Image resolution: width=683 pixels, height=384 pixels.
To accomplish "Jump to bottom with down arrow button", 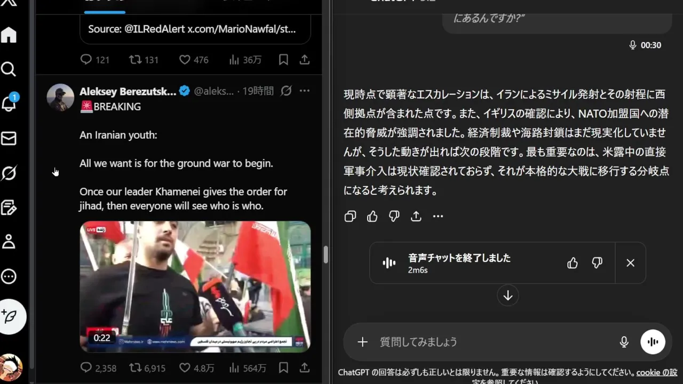I will pos(508,295).
